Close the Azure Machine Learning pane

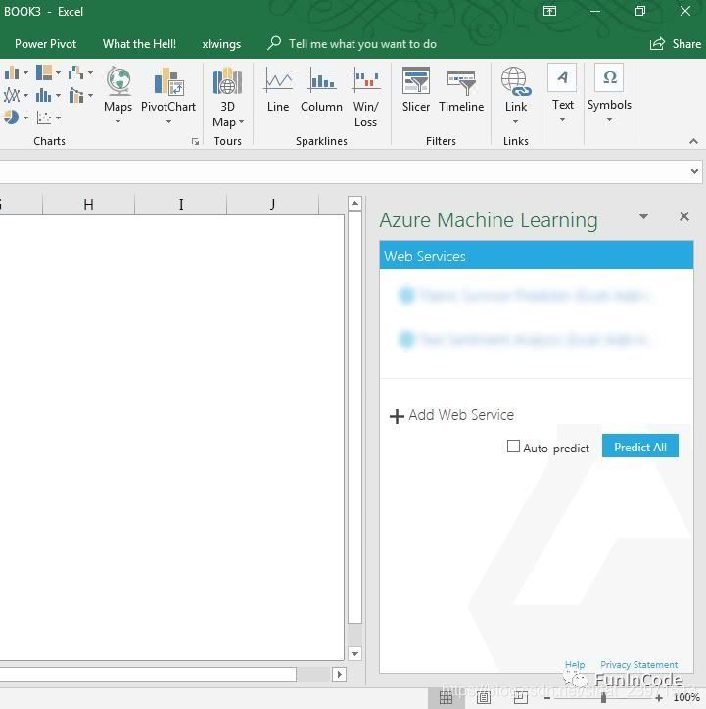683,217
